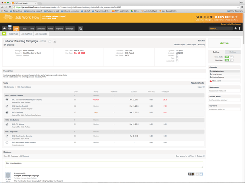Open the Reports navigation tab
Viewport: 245px width, 183px height.
coord(60,29)
